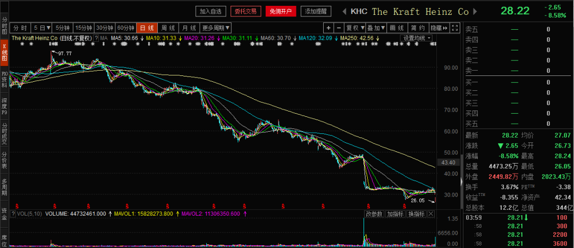Viewport: 574px width, 248px height.
Task: Click 改参数 modify parameters button
Action: [x=374, y=213]
